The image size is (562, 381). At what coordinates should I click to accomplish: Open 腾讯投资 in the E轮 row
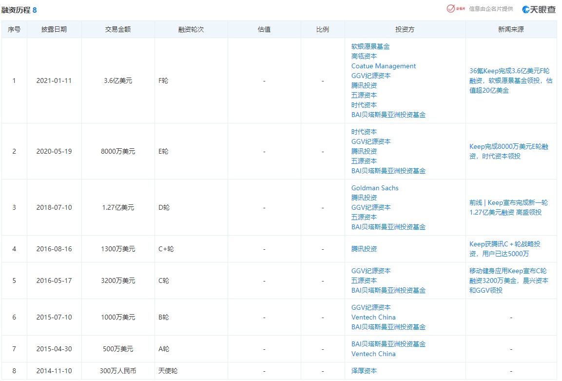pyautogui.click(x=364, y=151)
